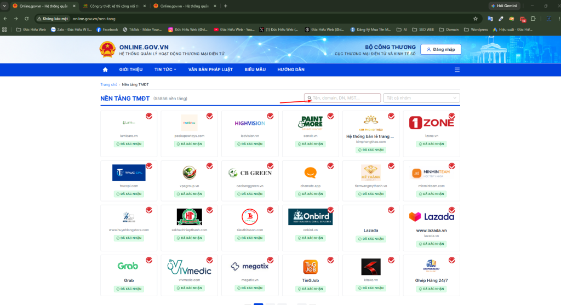Click the red verified badge on lumicare.vn card
Screen dimensions: 561x305
coord(149,116)
